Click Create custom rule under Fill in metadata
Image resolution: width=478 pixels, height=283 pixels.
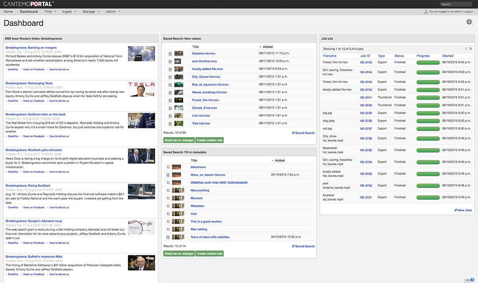coord(210,253)
